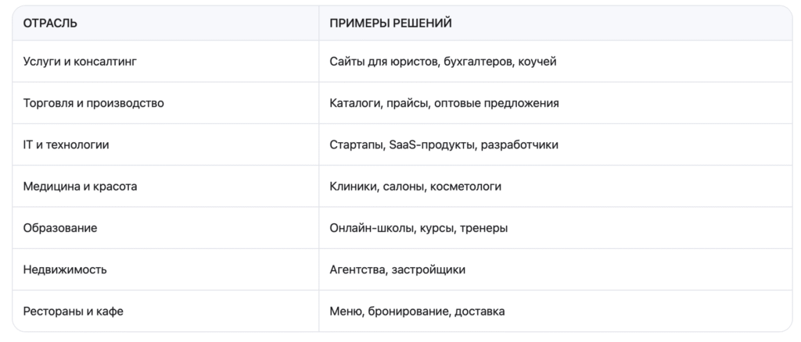Click the ОТРАСЛЬ column header

[50, 23]
